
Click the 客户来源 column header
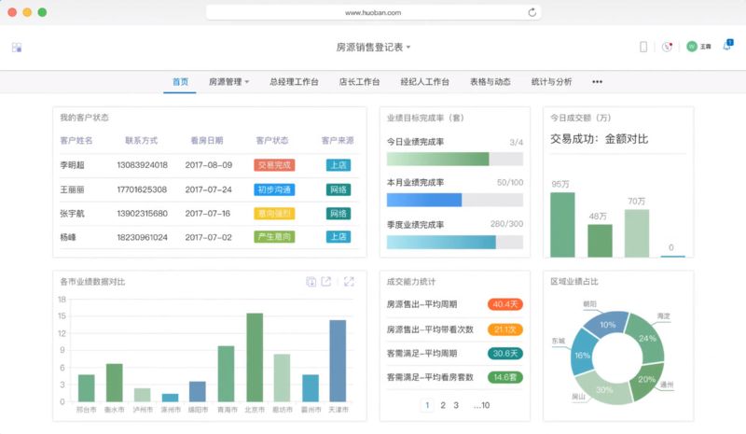point(338,141)
